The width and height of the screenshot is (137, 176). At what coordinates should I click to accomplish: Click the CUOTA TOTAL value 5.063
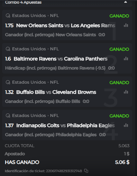pyautogui.click(x=124, y=146)
